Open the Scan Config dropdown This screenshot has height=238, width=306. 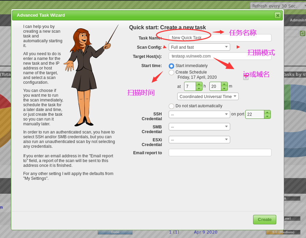[x=199, y=47]
